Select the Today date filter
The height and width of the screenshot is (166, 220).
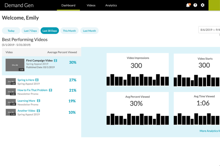11,31
